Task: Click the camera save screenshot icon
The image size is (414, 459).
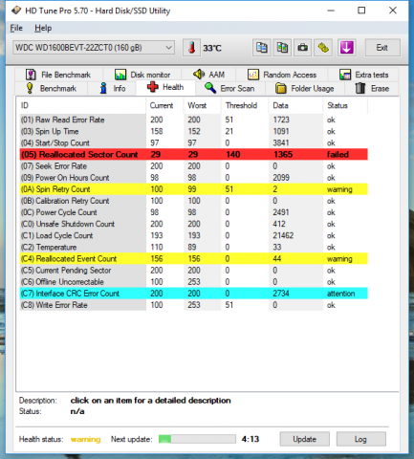Action: [302, 48]
